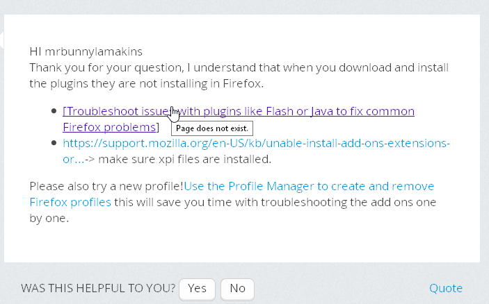Screen dimensions: 489x304
Task: Click the closing bracket after 'Firefox problems'
Action: pyautogui.click(x=158, y=127)
